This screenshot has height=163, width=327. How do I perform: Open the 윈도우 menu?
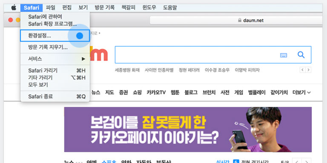click(149, 8)
